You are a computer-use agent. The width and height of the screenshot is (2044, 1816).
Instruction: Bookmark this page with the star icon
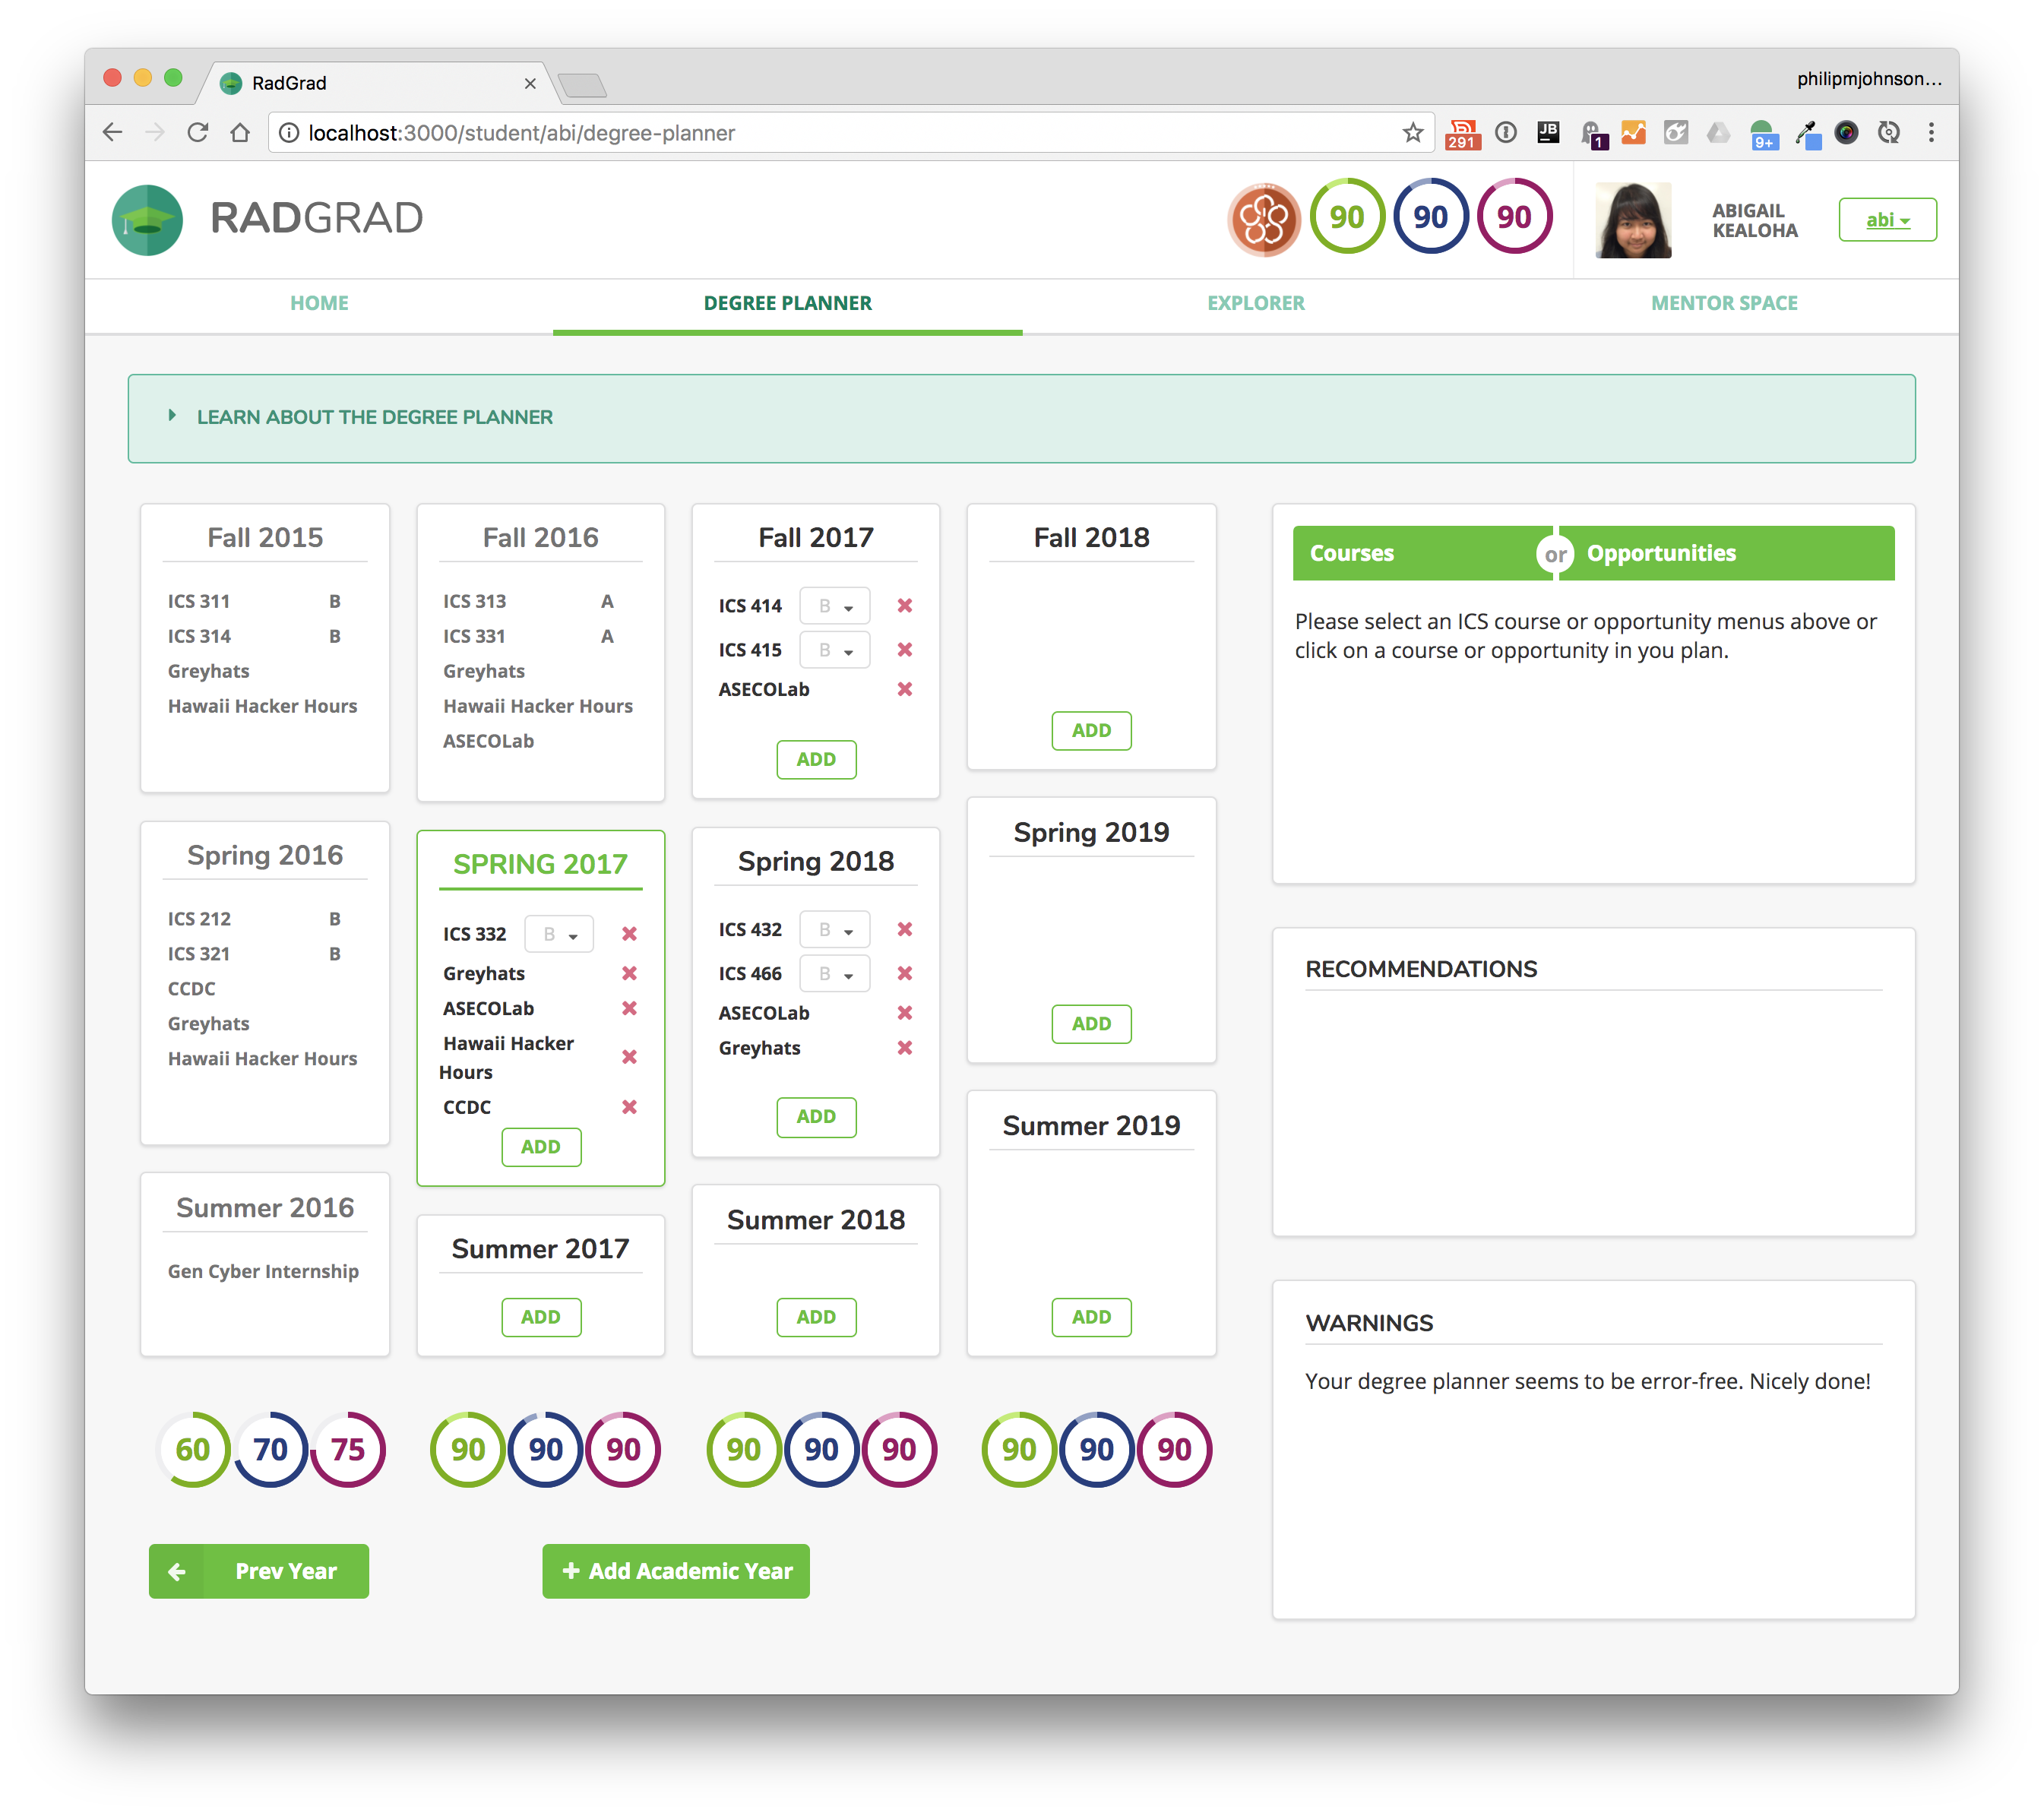(x=1412, y=133)
